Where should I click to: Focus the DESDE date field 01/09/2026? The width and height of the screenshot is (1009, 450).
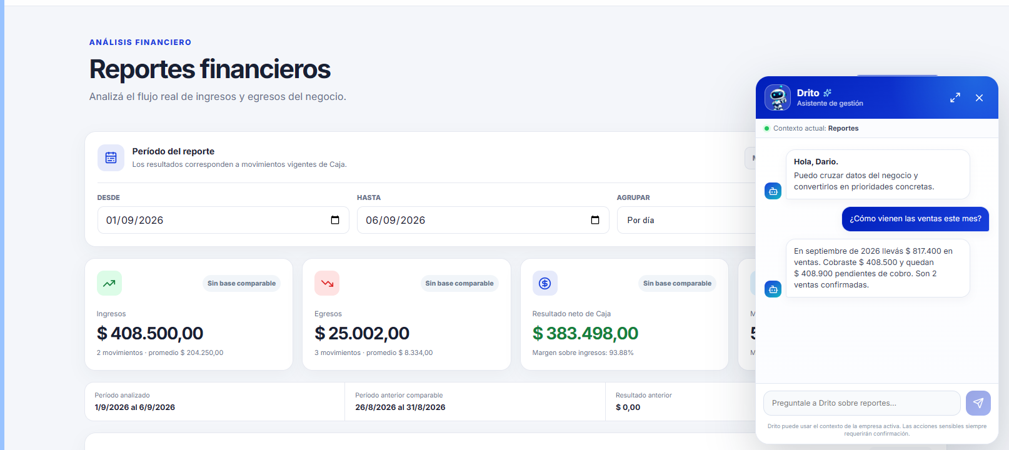pos(223,220)
